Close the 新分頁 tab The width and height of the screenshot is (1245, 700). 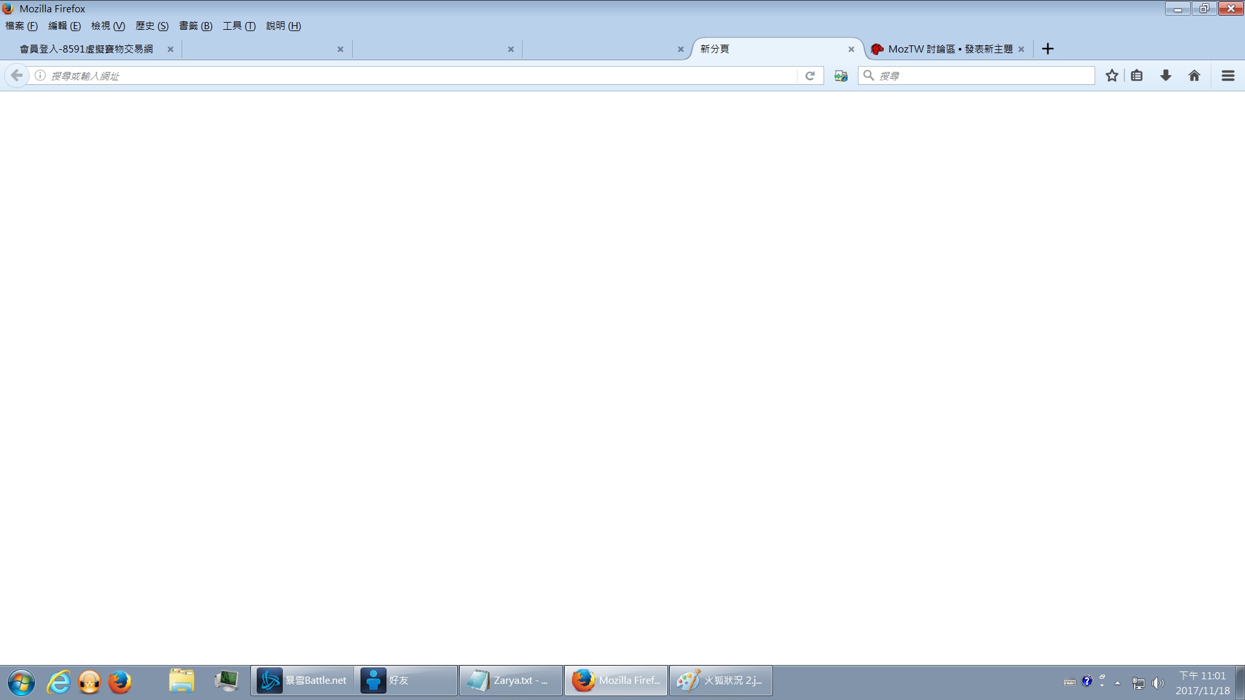[851, 49]
